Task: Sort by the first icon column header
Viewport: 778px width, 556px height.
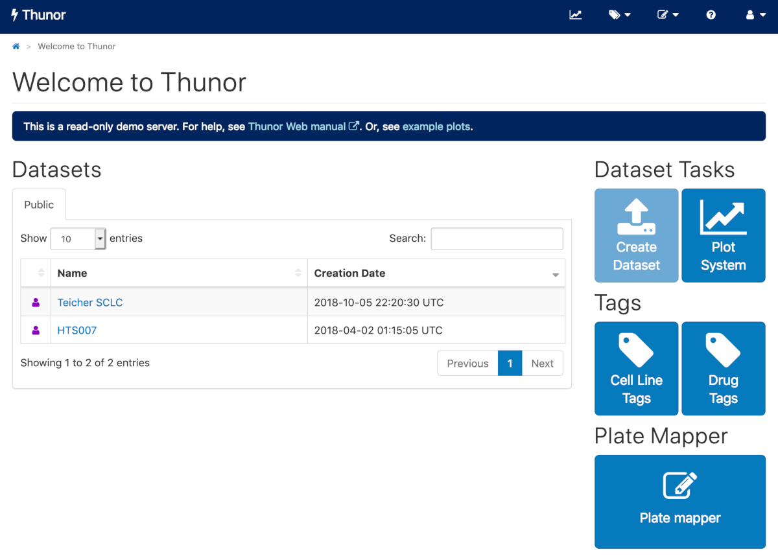Action: (36, 273)
